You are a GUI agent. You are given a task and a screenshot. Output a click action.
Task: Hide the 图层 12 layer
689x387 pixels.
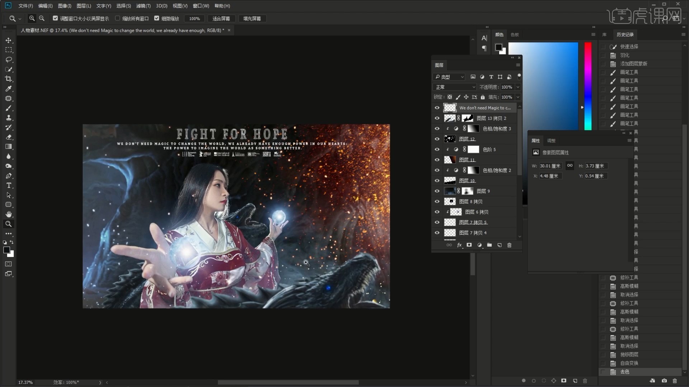pyautogui.click(x=437, y=139)
